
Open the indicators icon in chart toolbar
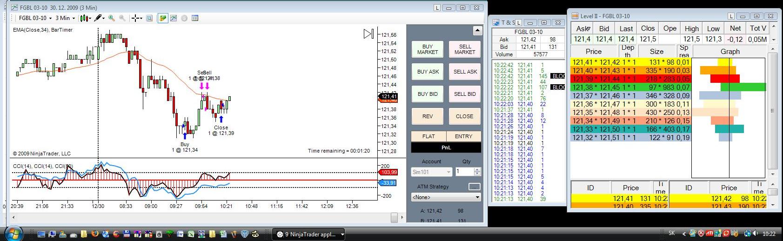point(174,18)
